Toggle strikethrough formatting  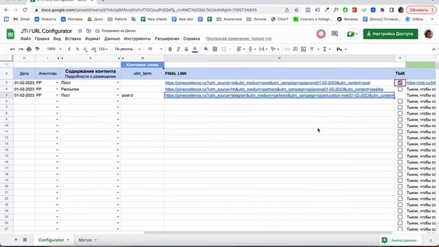pyautogui.click(x=187, y=49)
